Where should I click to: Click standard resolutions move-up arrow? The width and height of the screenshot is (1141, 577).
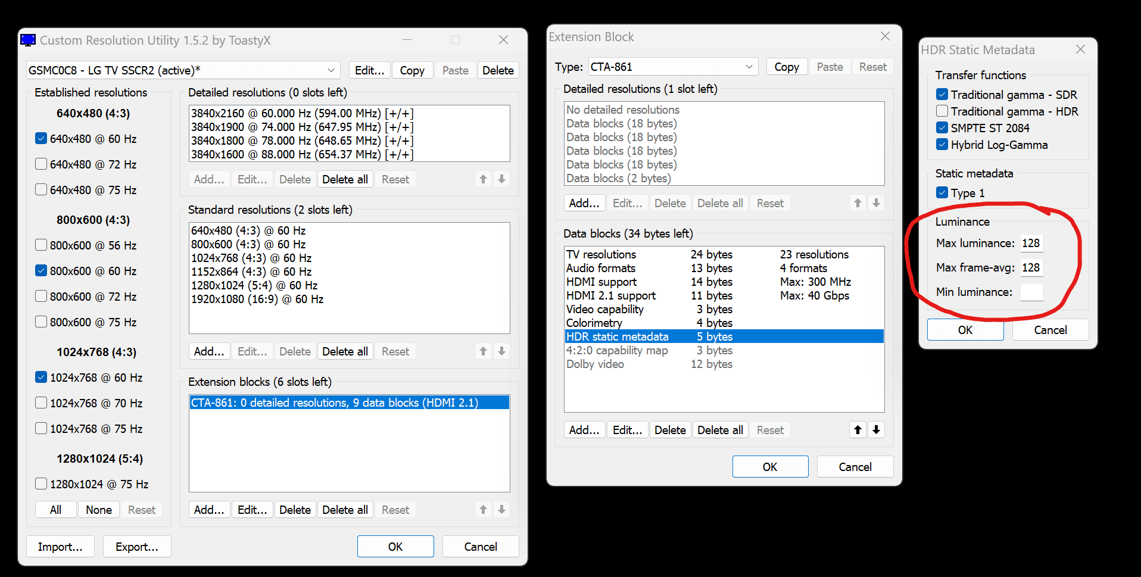click(x=484, y=351)
